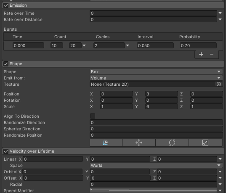Screen dimensions: 226x193
Task: Click Linear X velocity field
Action: (x=53, y=159)
